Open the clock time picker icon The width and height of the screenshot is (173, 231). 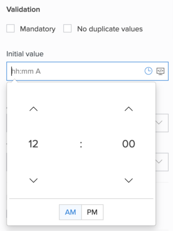coord(148,71)
